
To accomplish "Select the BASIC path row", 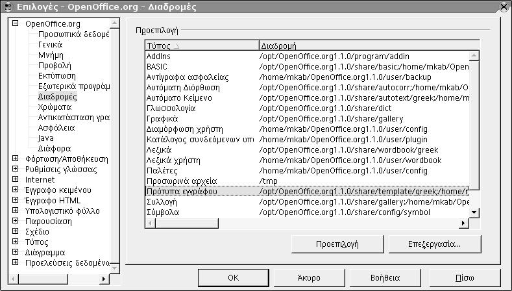I will tap(307, 67).
